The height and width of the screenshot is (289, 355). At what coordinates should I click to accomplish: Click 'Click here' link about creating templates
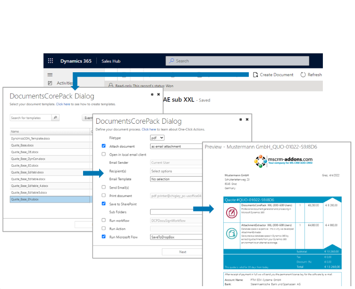pos(63,104)
